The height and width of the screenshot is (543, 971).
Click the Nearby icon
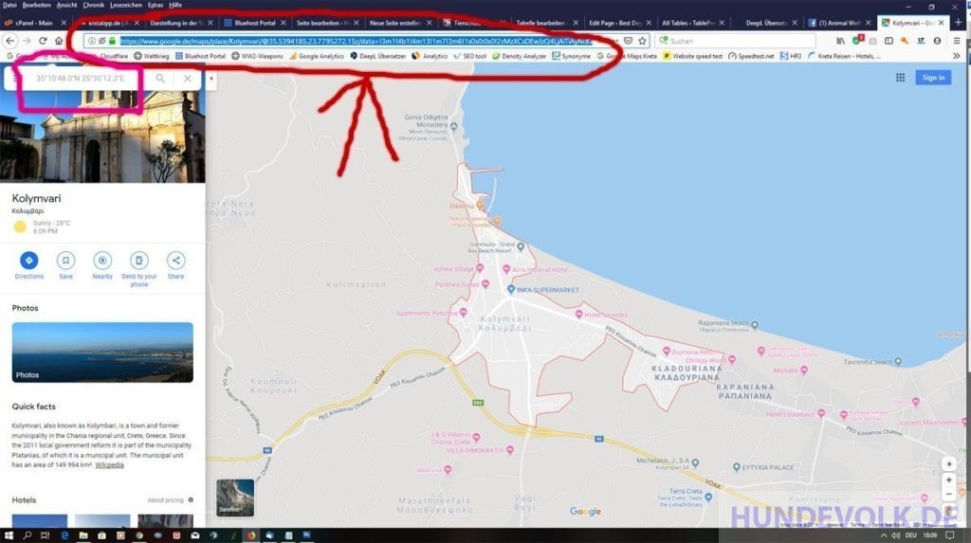pyautogui.click(x=102, y=261)
